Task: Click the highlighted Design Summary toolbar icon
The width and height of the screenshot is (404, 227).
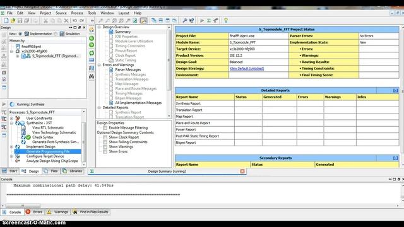Action: 143,20
